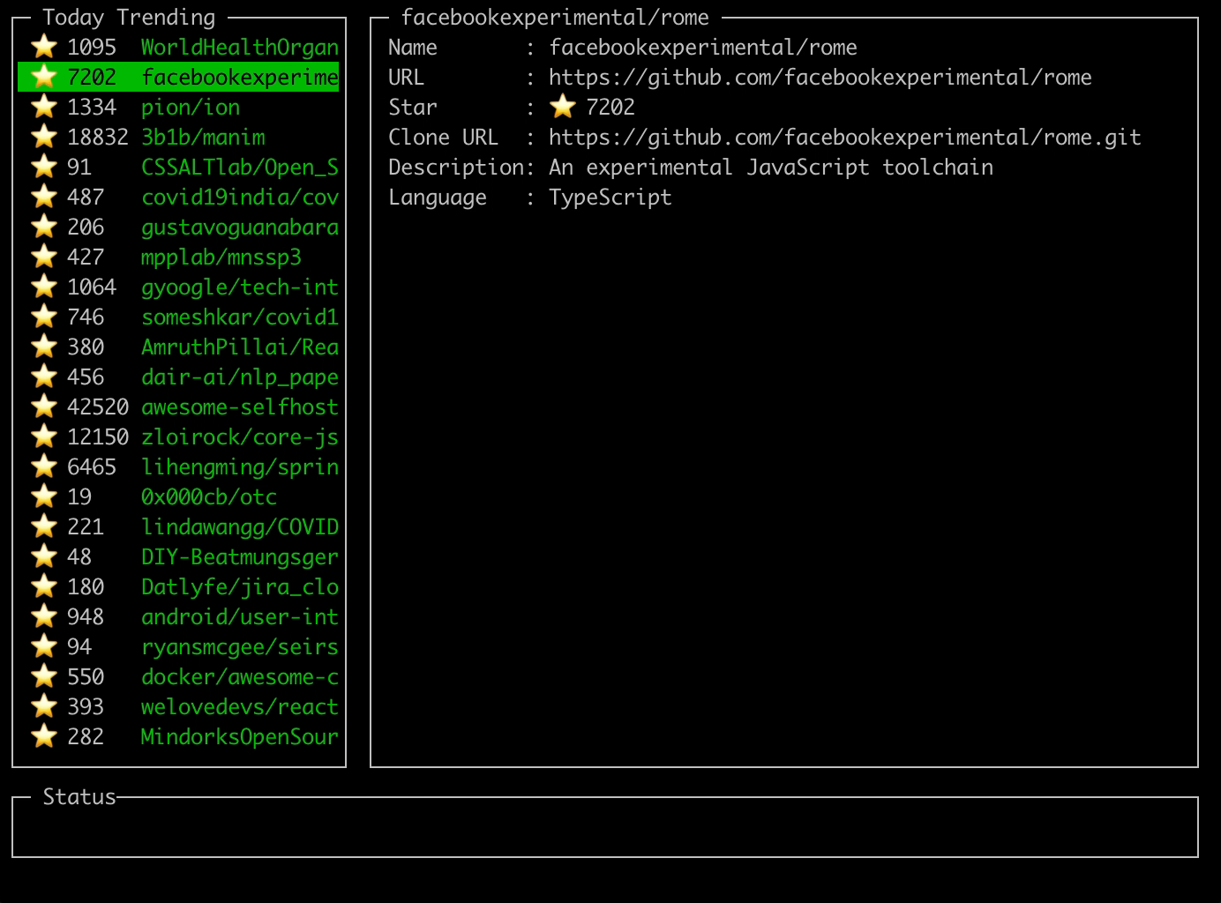Choose 3b1b/manim in trending list
Screen dimensions: 1221x903
(x=178, y=137)
